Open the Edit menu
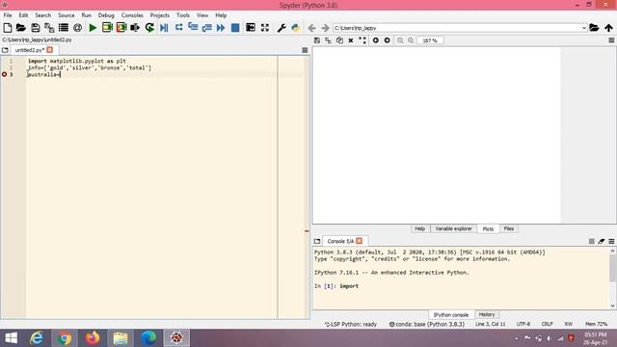617x347 pixels. [23, 15]
